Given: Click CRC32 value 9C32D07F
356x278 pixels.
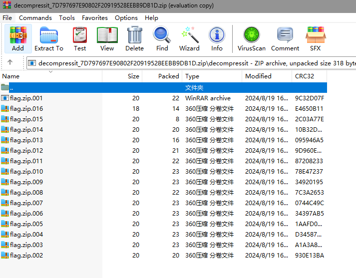Looking at the screenshot, I should (x=310, y=98).
